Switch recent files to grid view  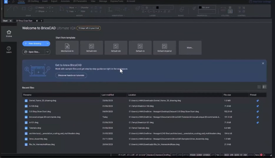pos(259,87)
